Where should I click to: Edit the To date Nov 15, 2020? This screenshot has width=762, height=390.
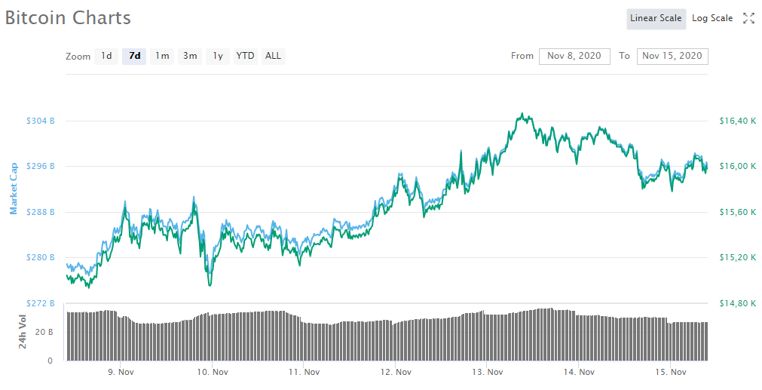click(x=672, y=56)
